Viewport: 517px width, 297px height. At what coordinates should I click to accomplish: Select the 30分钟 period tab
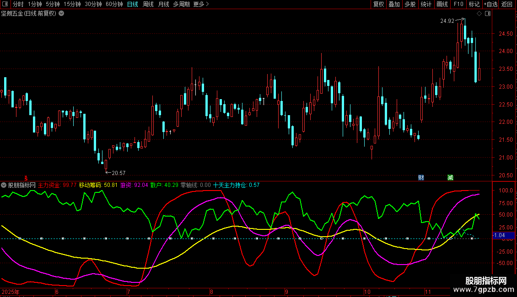(x=93, y=4)
